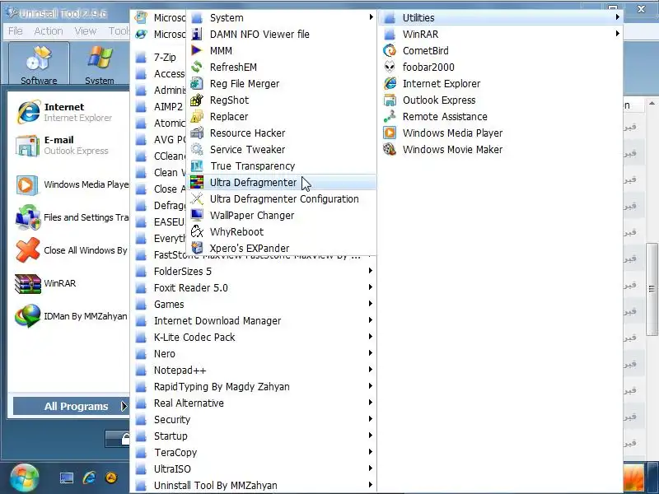The image size is (659, 494).
Task: Expand FolderSizes 5 submenu arrow
Action: pos(370,271)
